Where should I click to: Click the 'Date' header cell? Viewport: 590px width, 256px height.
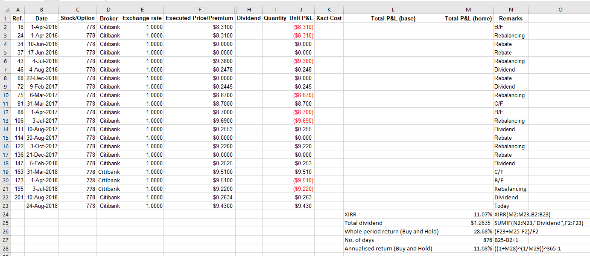[x=41, y=18]
